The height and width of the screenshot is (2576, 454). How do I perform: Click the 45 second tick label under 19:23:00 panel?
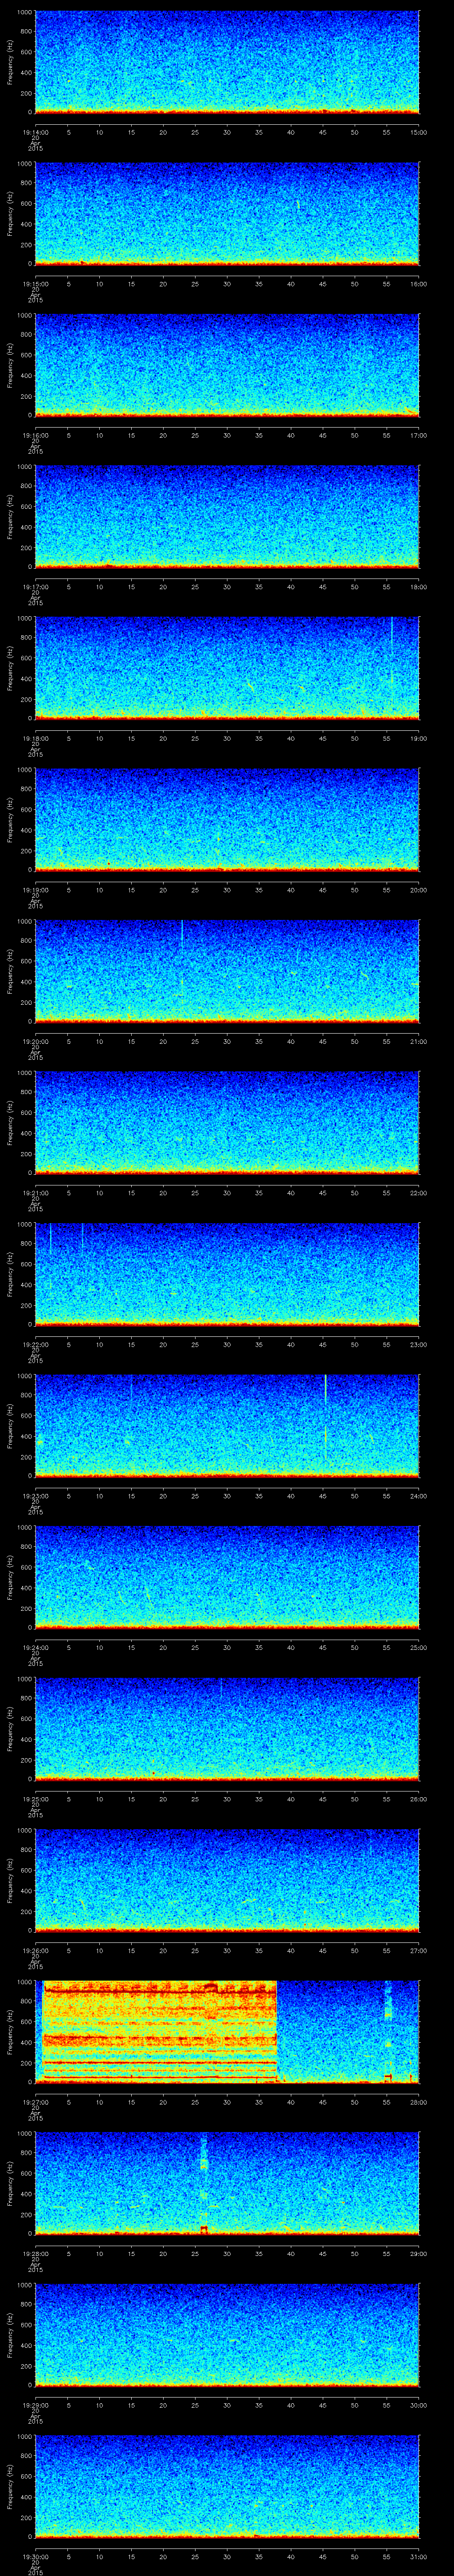click(x=322, y=1496)
